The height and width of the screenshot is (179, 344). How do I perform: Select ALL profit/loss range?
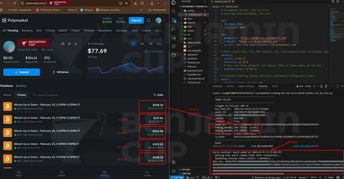pyautogui.click(x=159, y=44)
